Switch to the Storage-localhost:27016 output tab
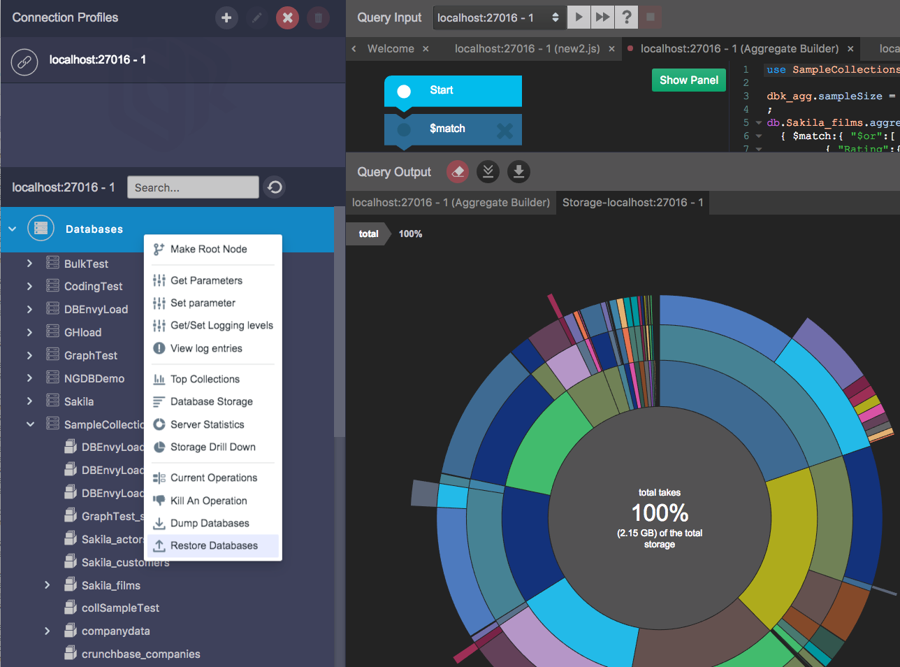The height and width of the screenshot is (667, 900). click(632, 203)
